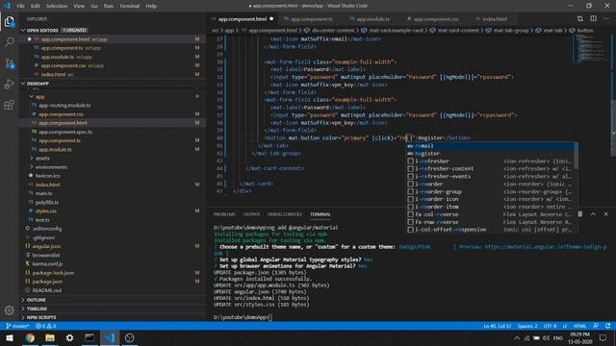Viewport: 616px width, 346px height.
Task: Open File Explorer from the taskbar
Action: (50, 337)
